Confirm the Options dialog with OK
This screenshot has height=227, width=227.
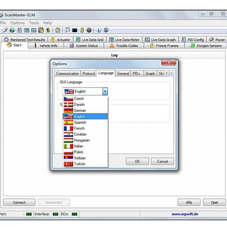point(137,161)
